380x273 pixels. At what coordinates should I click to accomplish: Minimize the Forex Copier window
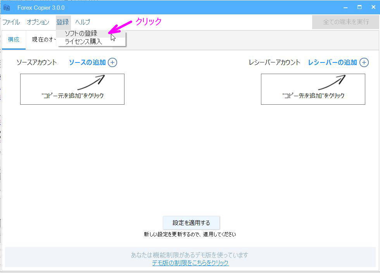(x=345, y=7)
